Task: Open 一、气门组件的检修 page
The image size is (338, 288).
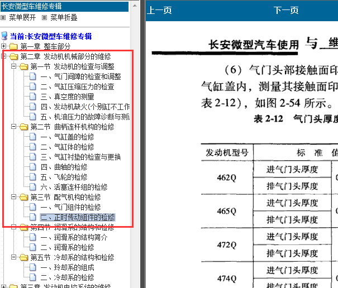Action: click(x=71, y=207)
